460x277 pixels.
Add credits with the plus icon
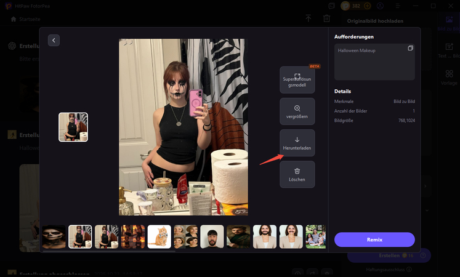367,6
